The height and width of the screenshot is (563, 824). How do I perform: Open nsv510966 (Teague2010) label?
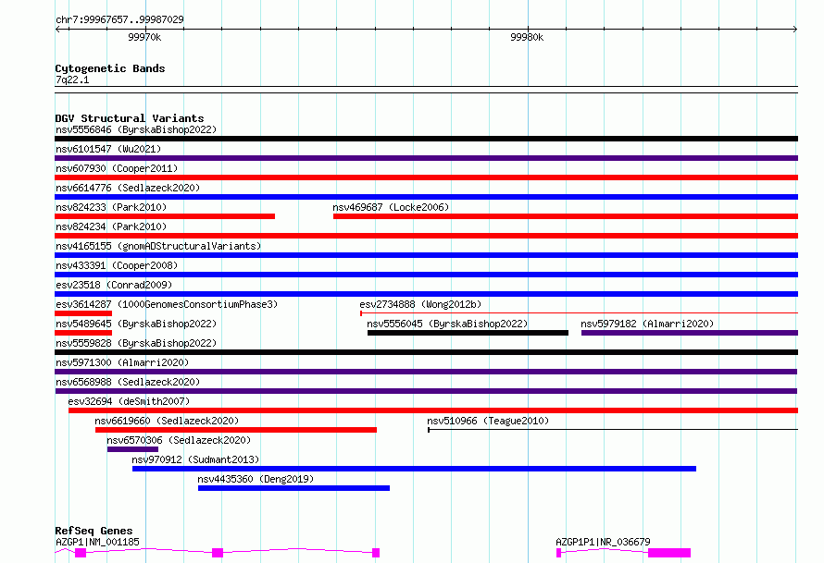[x=488, y=421]
